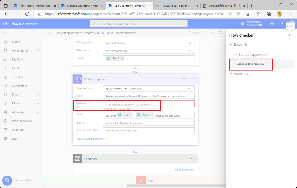Close the Flow checker panel
297x188 pixels.
290,35
